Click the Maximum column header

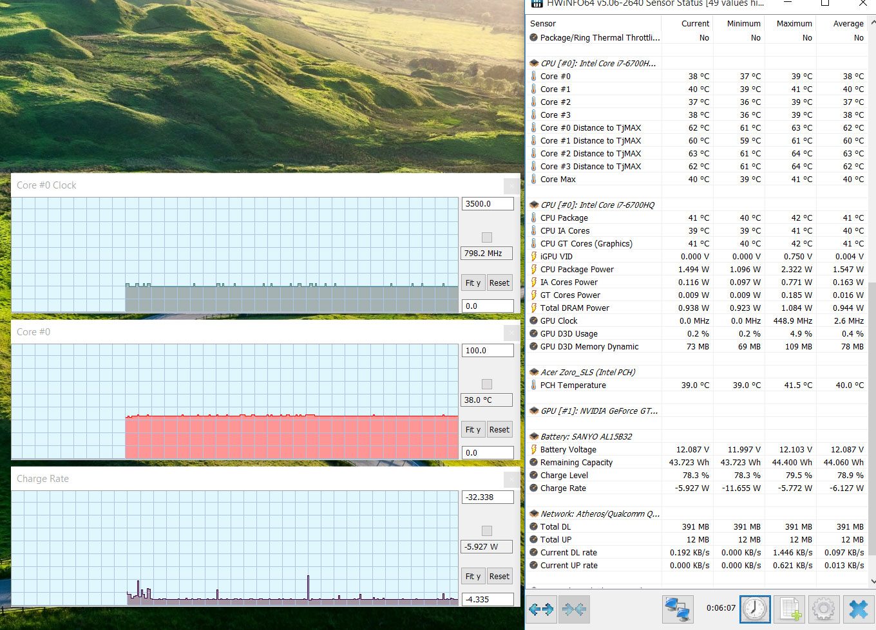790,23
